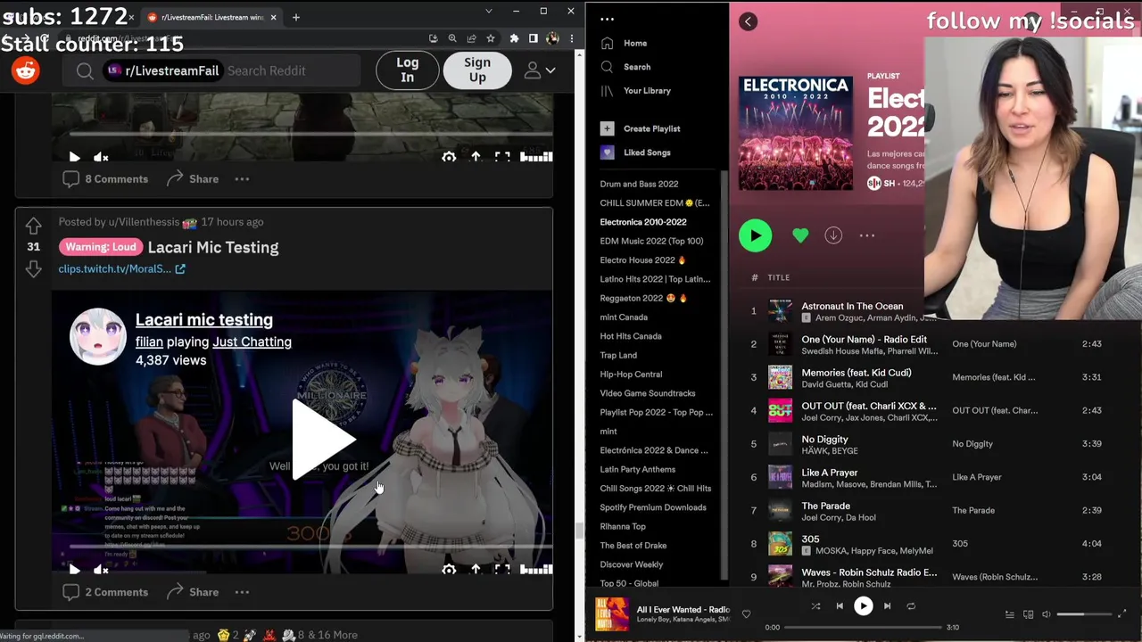The width and height of the screenshot is (1142, 642).
Task: Unmute the video above 8 Comments
Action: (x=101, y=157)
